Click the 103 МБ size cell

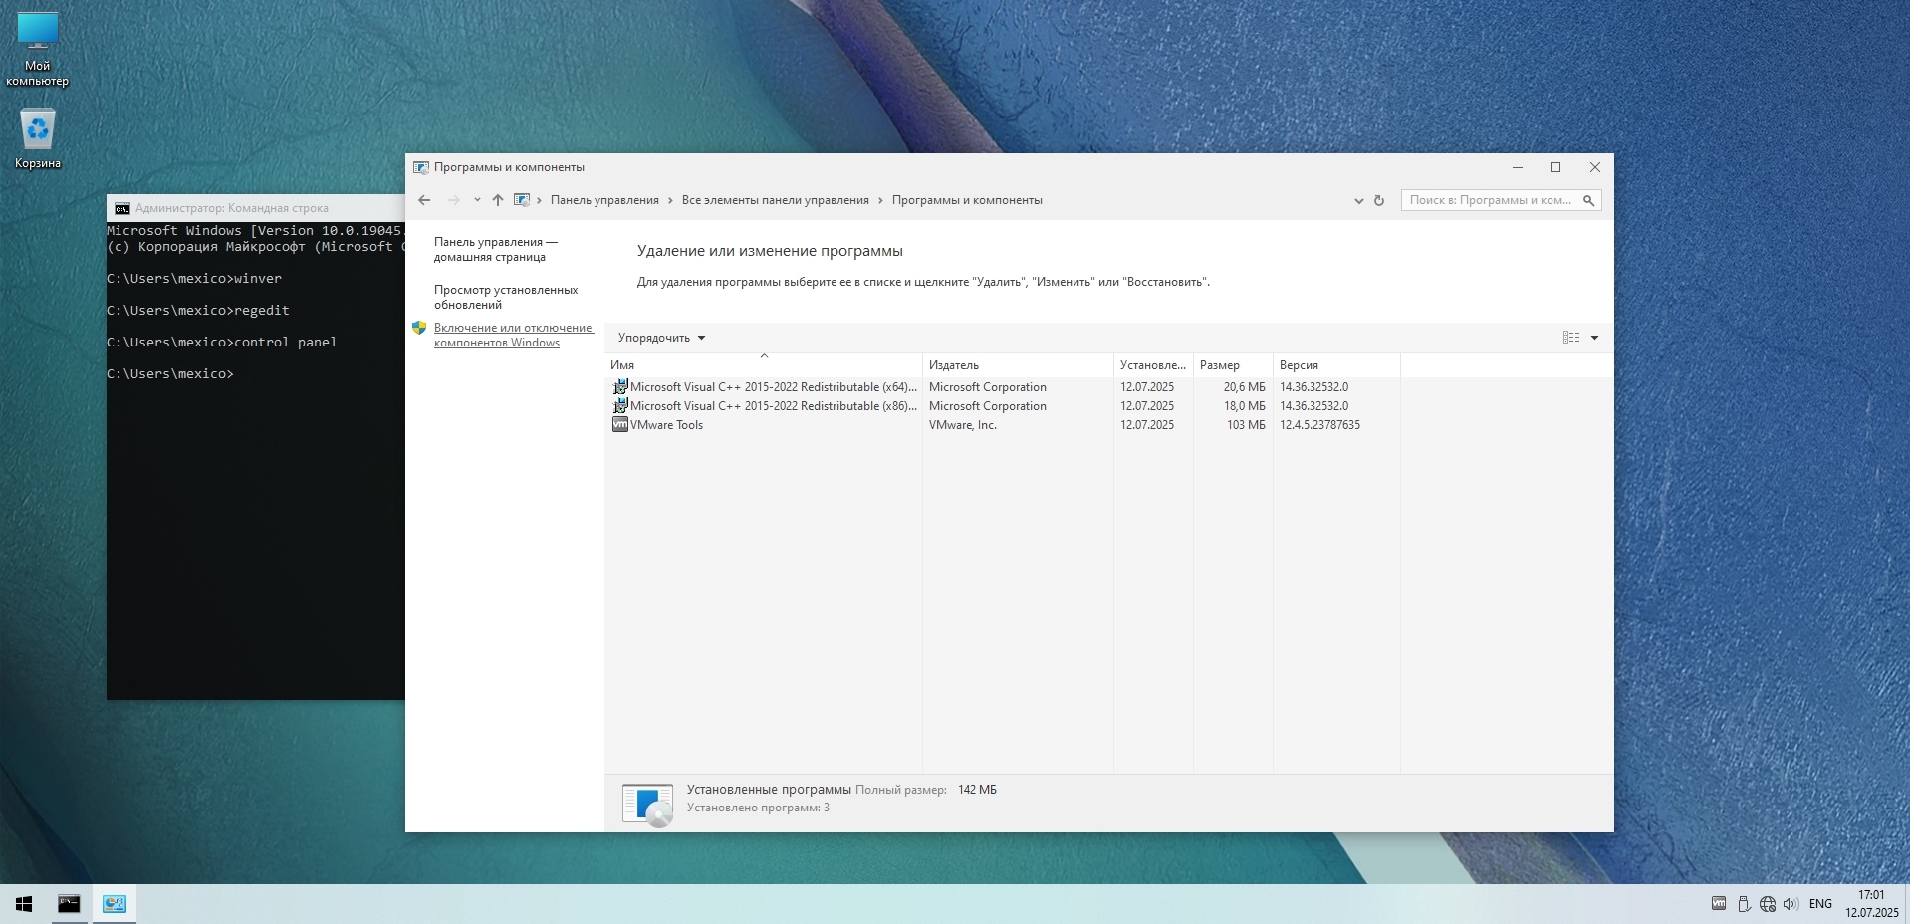1246,425
